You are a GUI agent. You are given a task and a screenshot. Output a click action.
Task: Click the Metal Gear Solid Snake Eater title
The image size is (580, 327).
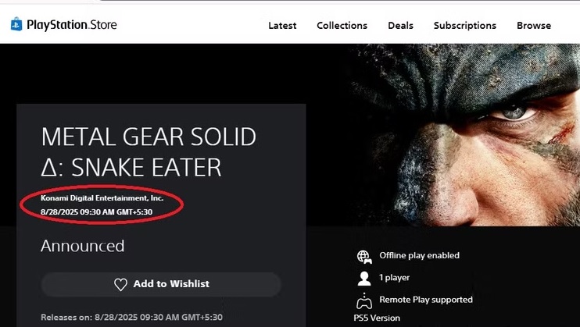(x=149, y=152)
